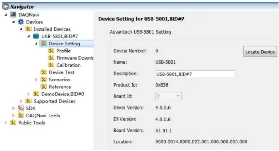Select Supported Devices tree label

coord(55,101)
